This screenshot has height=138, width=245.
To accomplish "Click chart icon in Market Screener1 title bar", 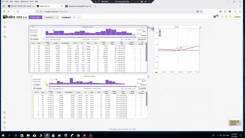I will 142,27.
